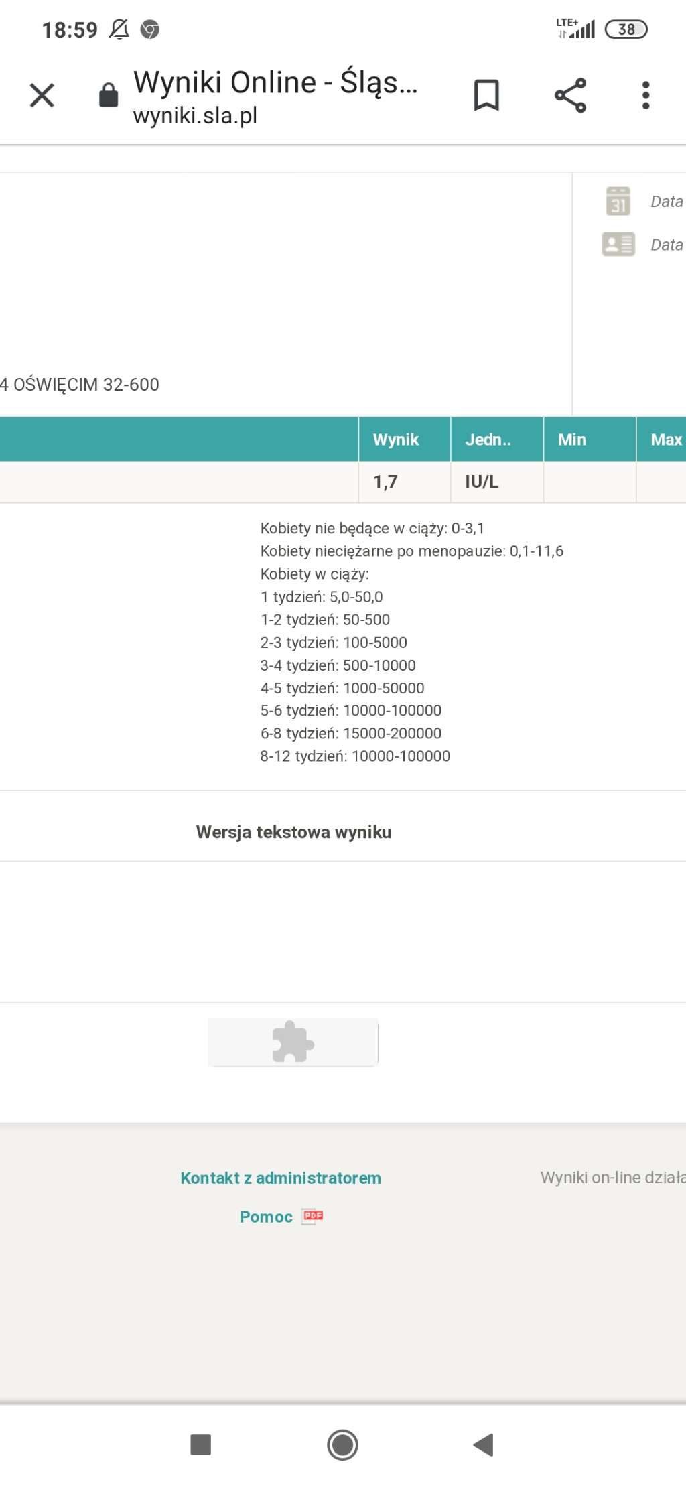
Task: Tap Wersja tekstowa wyniku heading
Action: pyautogui.click(x=293, y=832)
